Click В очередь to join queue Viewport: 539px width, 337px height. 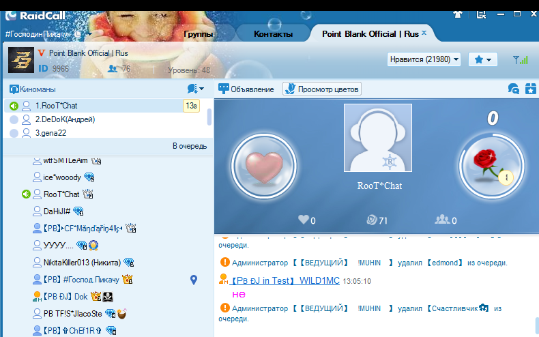tap(190, 146)
